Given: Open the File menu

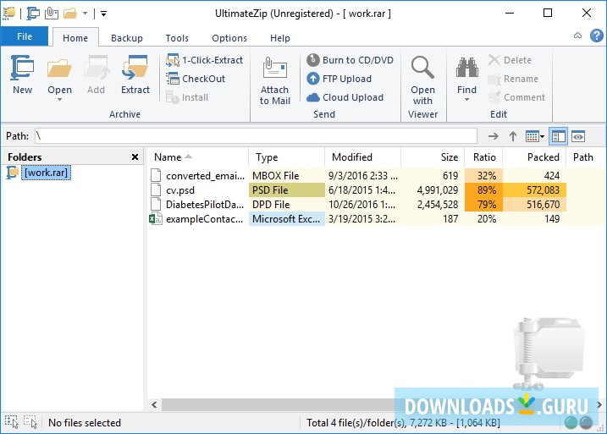Looking at the screenshot, I should point(25,36).
